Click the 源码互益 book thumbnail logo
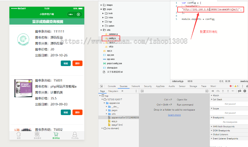This screenshot has width=248, height=147. 23,39
